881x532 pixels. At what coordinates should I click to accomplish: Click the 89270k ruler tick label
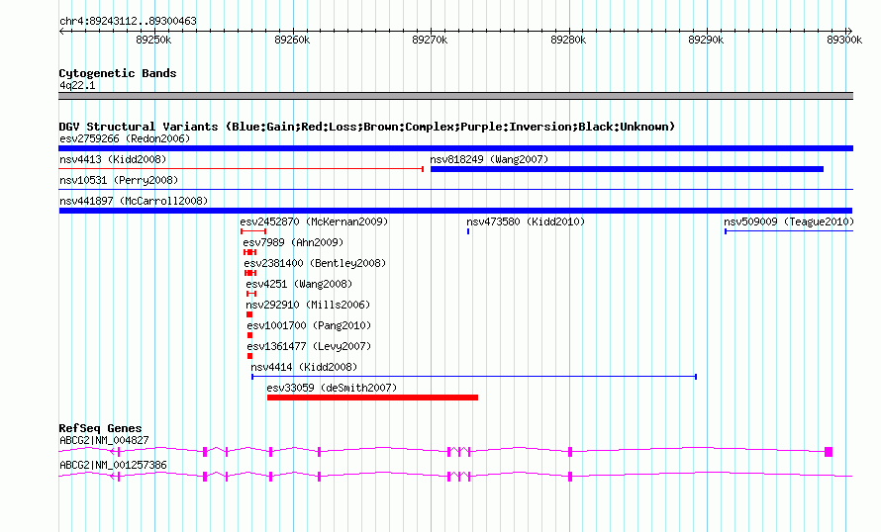click(430, 40)
